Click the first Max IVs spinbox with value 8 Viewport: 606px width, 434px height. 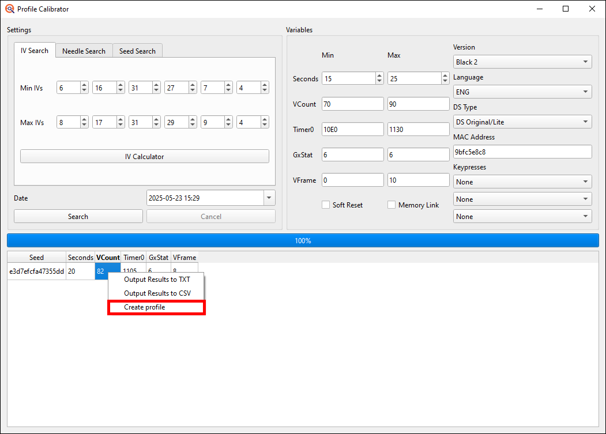pos(72,123)
